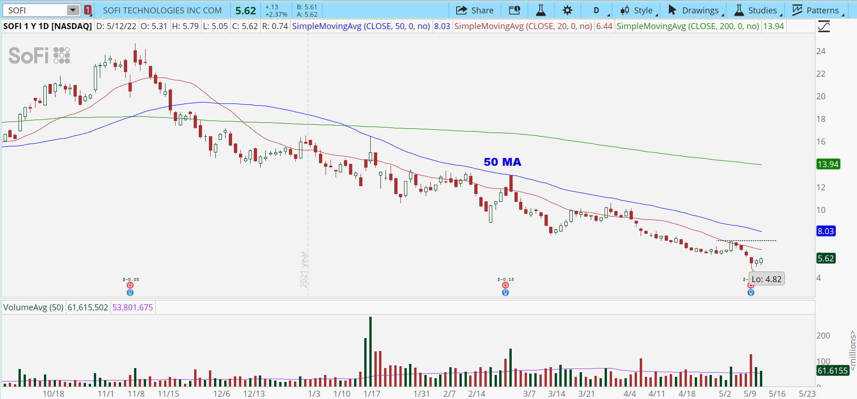
Task: Open the SOFI symbol dropdown arrow
Action: pos(73,10)
